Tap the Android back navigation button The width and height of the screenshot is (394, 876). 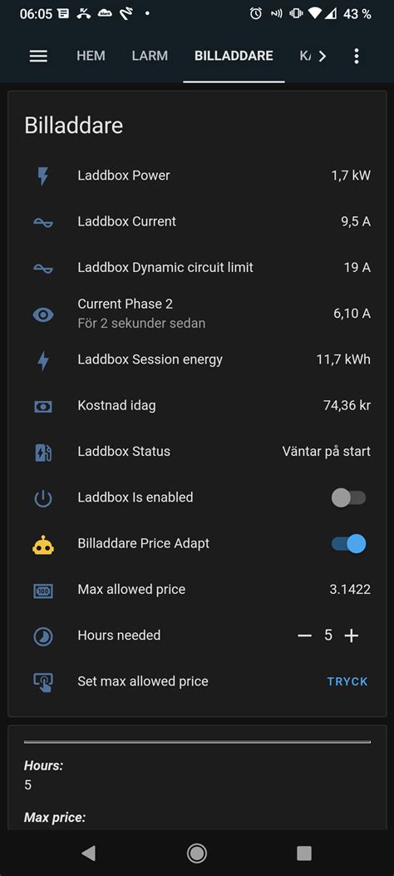(88, 853)
